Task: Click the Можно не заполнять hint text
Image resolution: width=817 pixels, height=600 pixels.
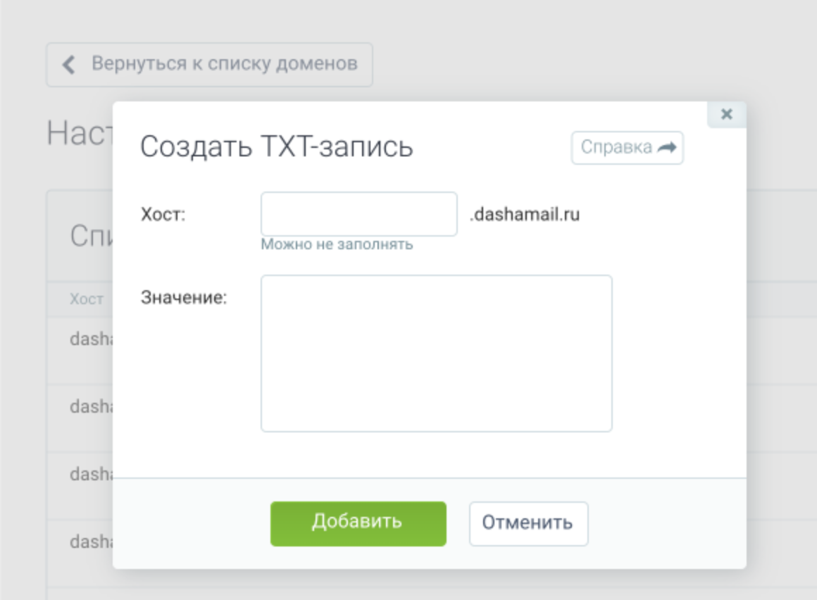Action: point(337,245)
